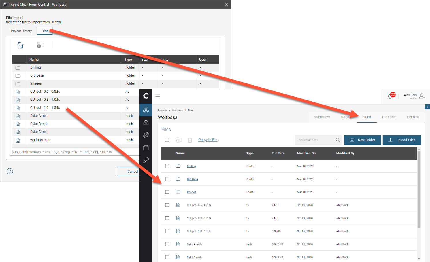The image size is (430, 262).
Task: Open Users from the Central sidebar
Action: click(146, 122)
